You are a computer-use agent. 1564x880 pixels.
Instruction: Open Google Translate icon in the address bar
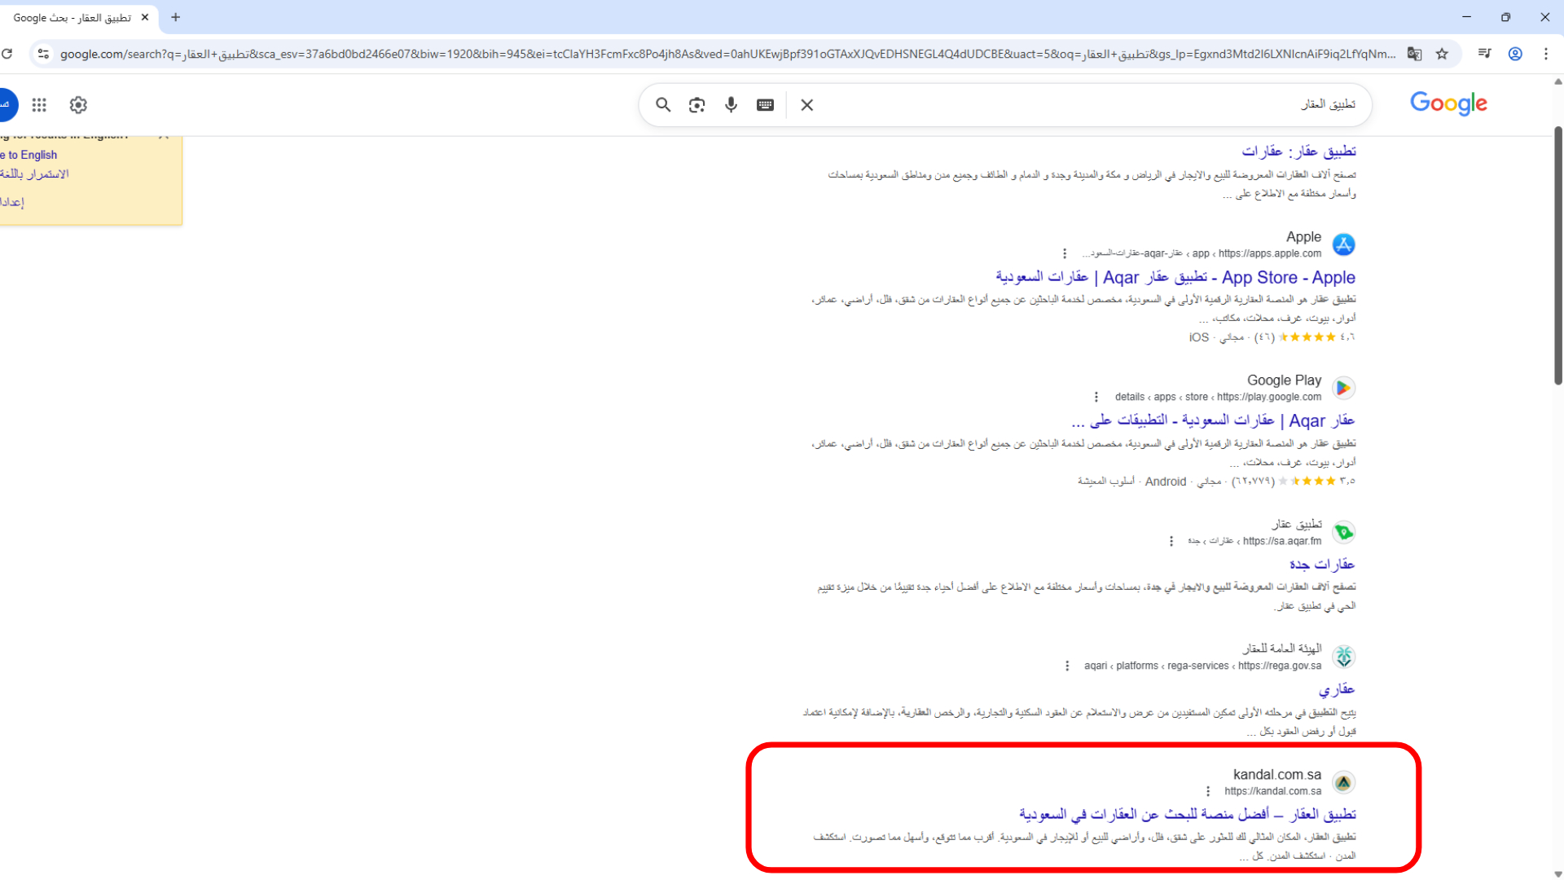click(x=1415, y=54)
